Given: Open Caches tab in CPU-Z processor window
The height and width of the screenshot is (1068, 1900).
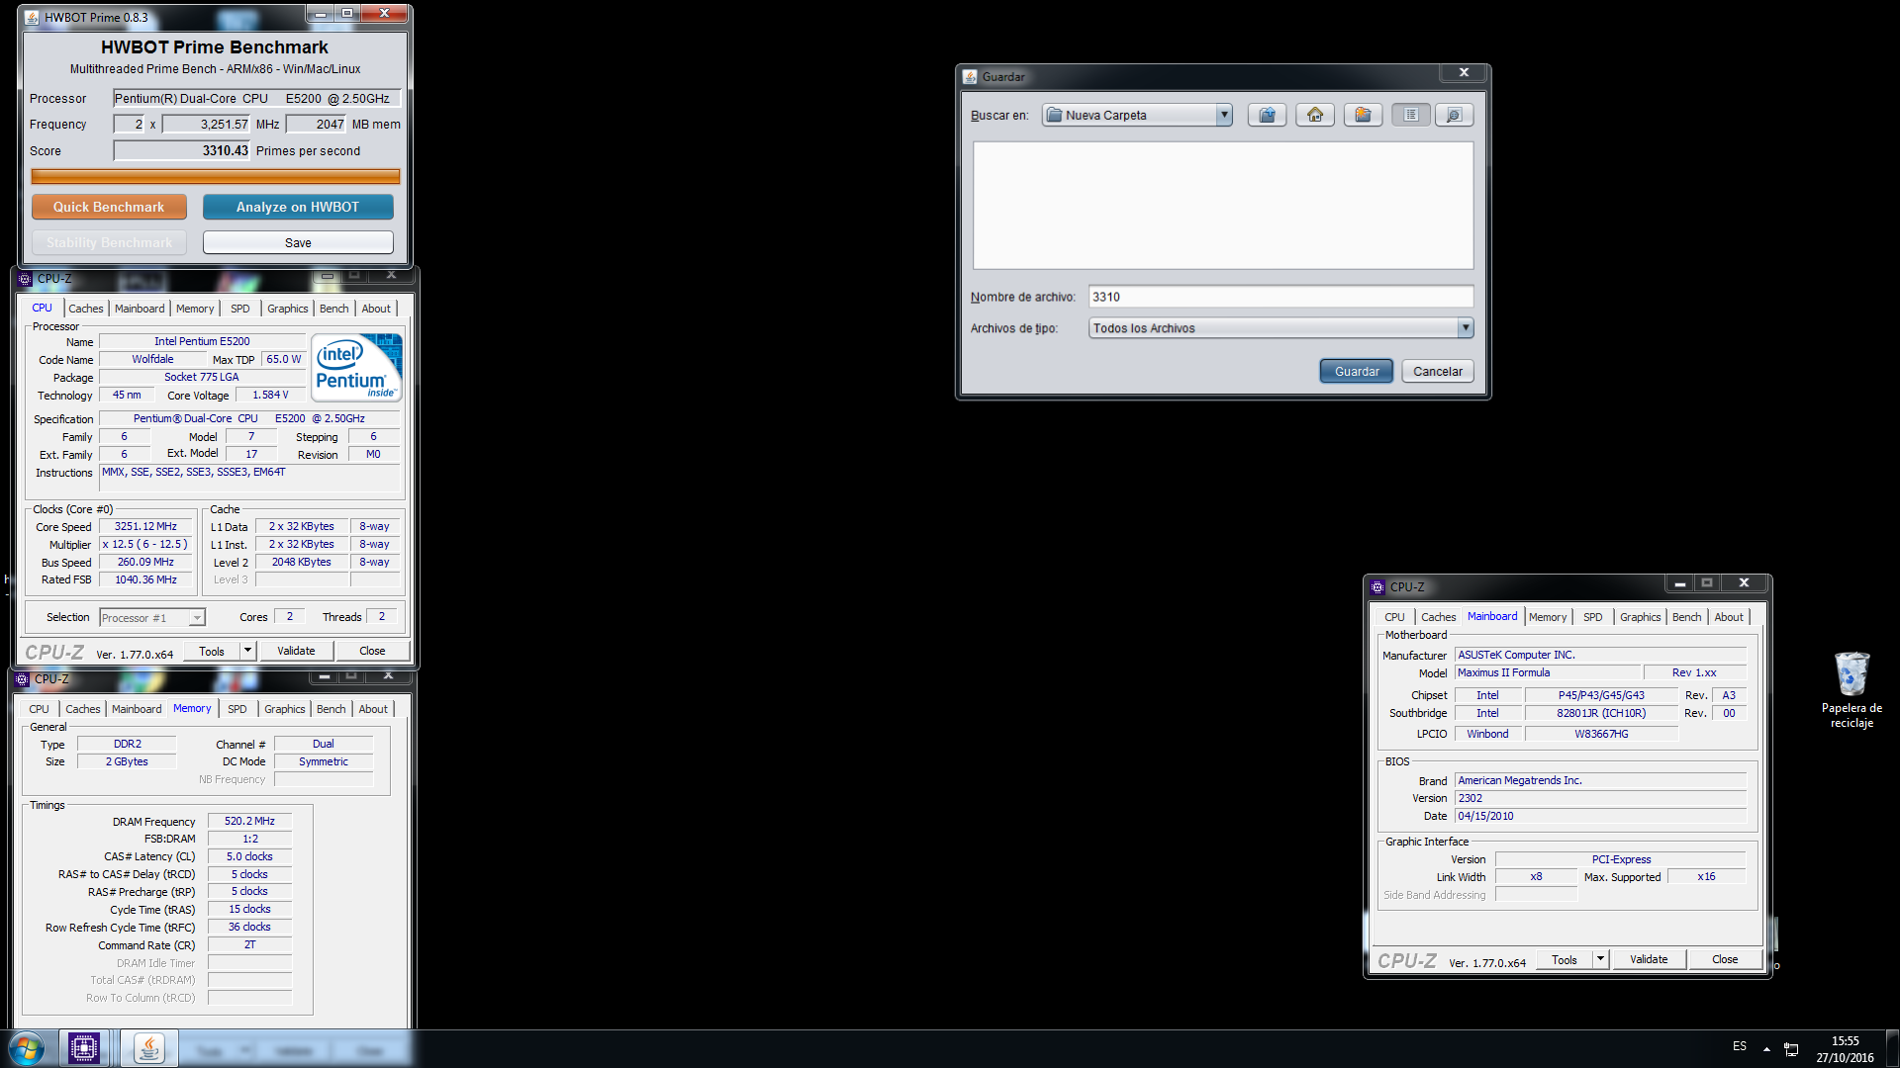Looking at the screenshot, I should pos(86,309).
